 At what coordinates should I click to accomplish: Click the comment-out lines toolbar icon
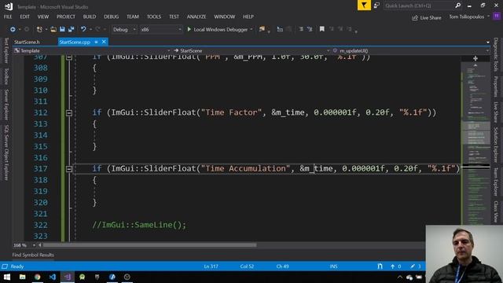click(301, 29)
